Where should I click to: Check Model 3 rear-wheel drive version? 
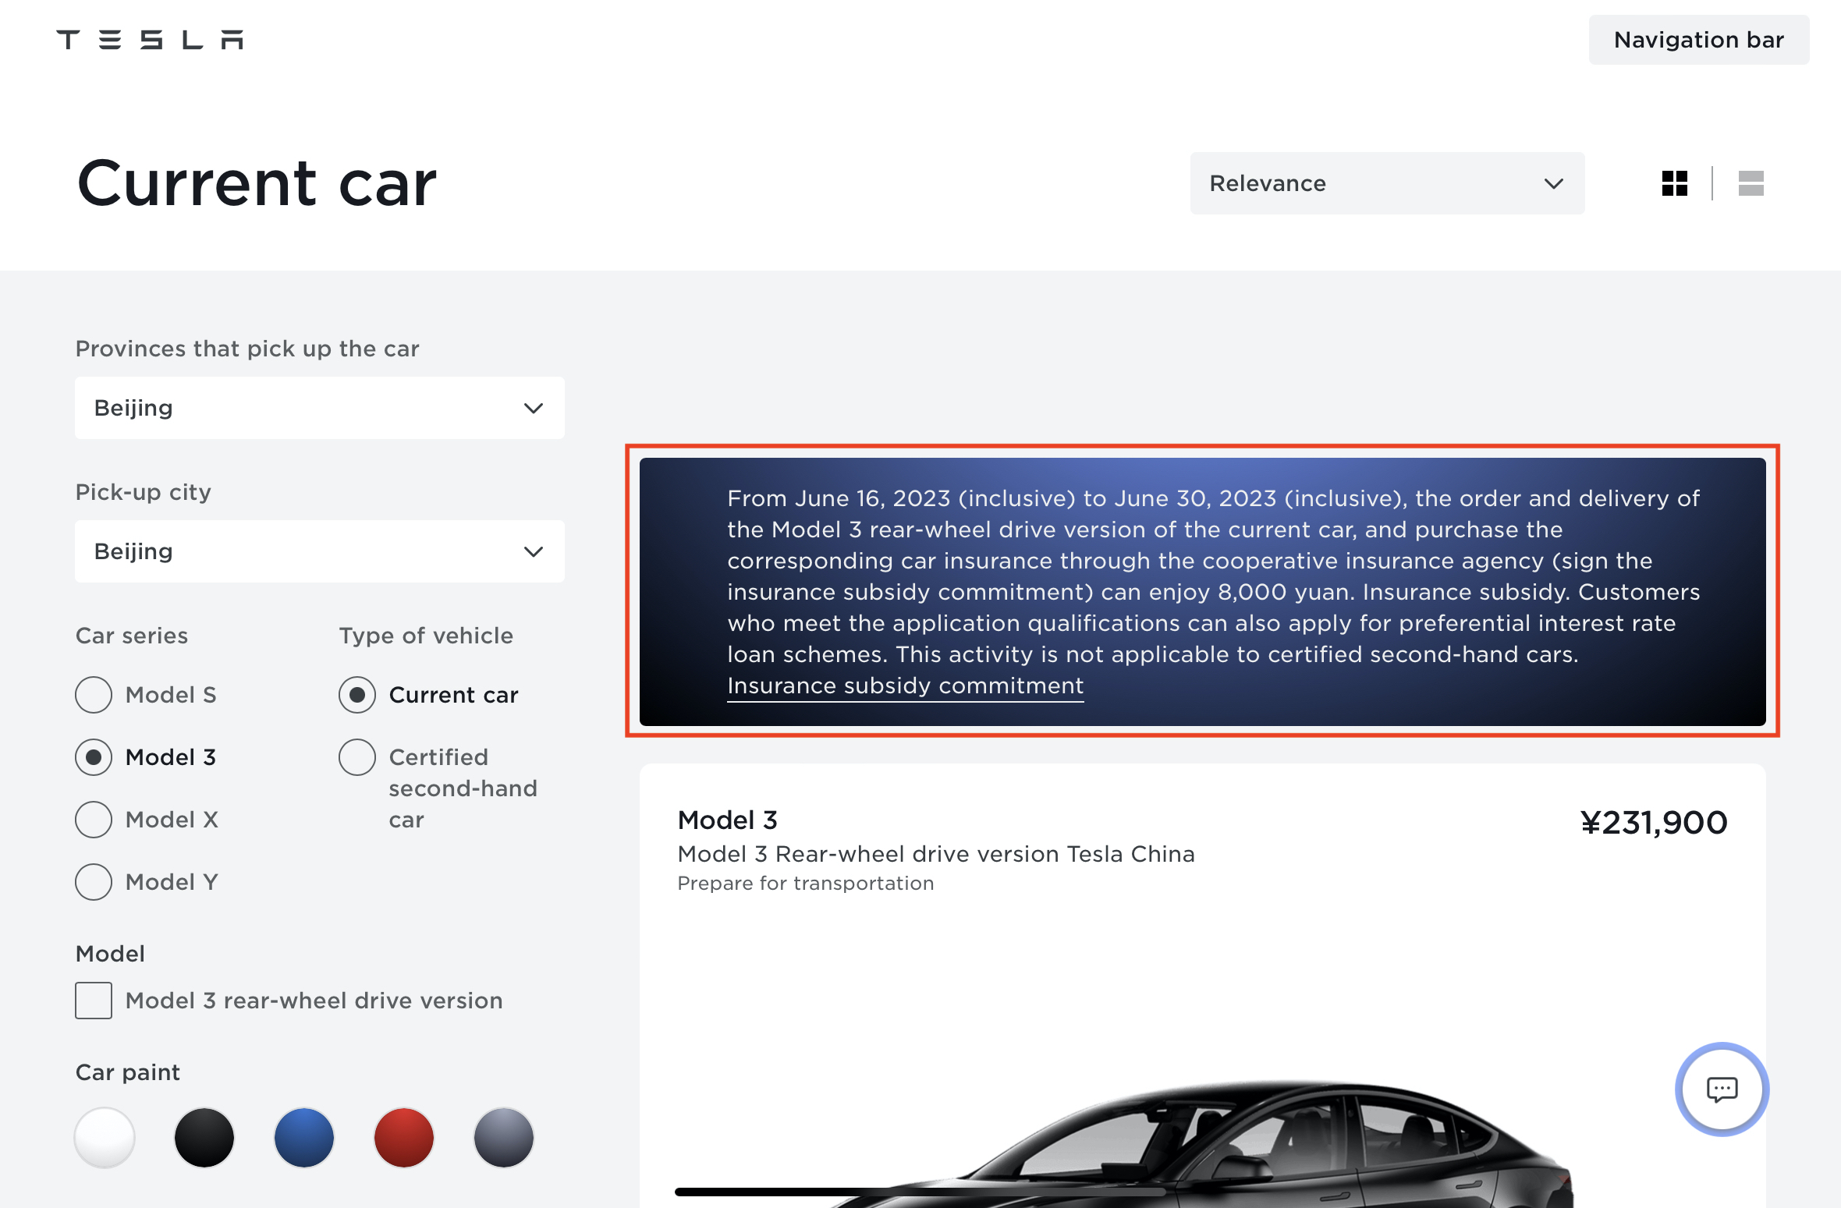point(94,1001)
